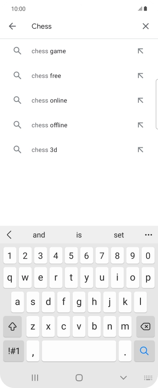Switch to symbols with the !#1 key

(13, 351)
